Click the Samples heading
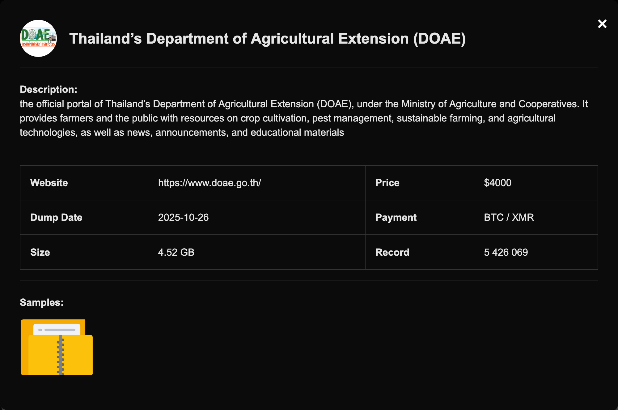This screenshot has width=618, height=410. 42,302
